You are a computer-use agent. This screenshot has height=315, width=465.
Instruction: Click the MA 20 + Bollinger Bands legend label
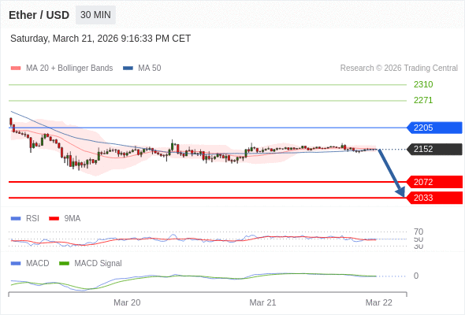click(69, 69)
